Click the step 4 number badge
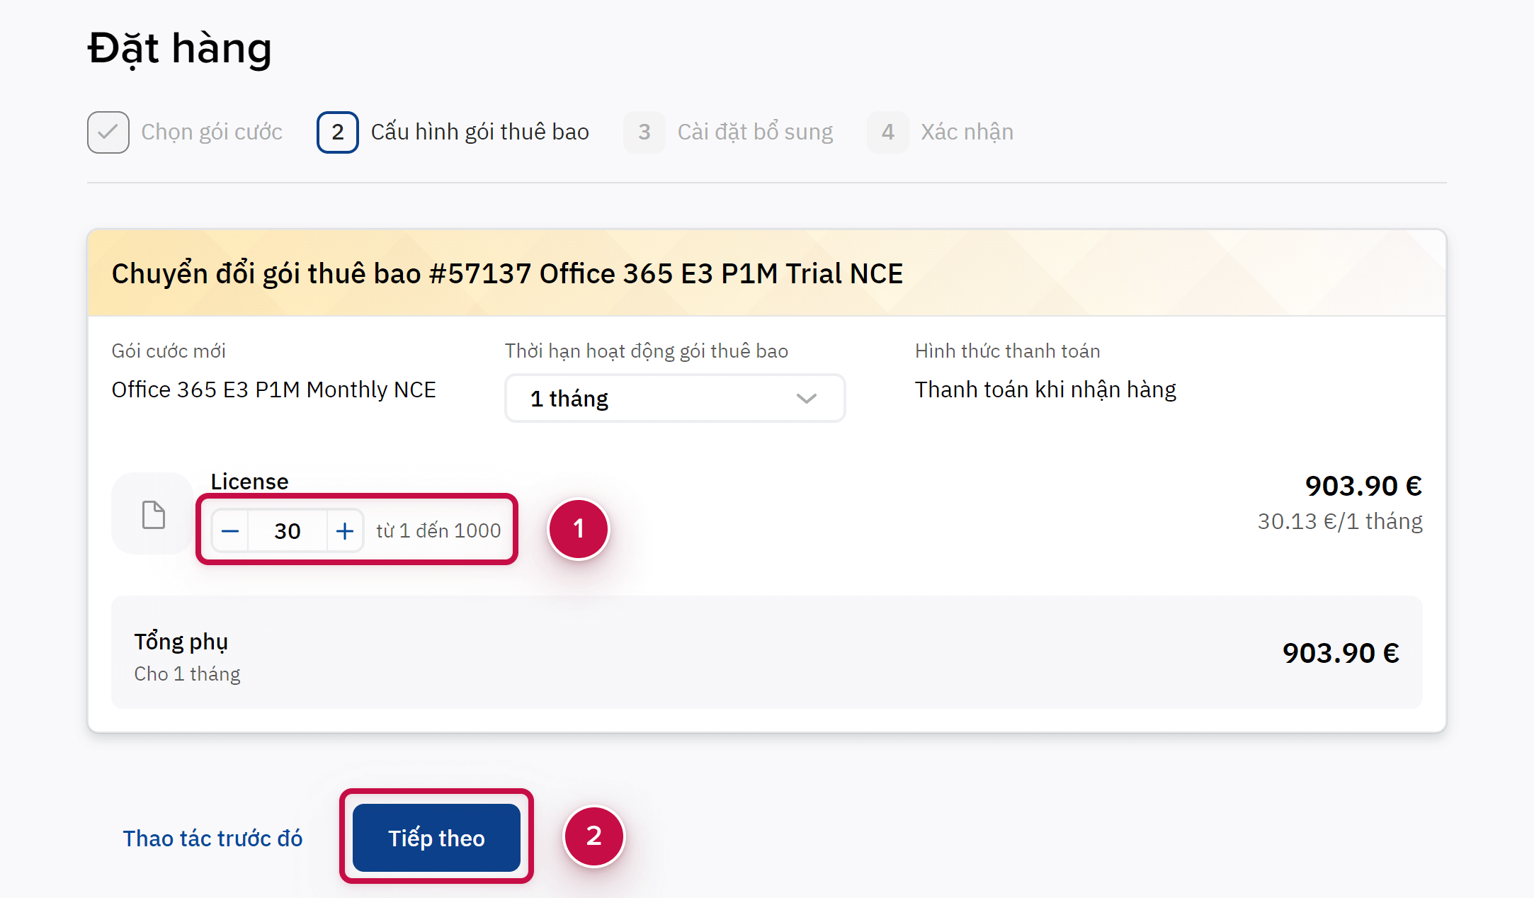The width and height of the screenshot is (1534, 898). pyautogui.click(x=887, y=132)
